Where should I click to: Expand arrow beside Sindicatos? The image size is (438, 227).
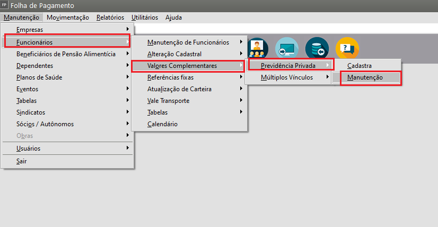tap(128, 112)
